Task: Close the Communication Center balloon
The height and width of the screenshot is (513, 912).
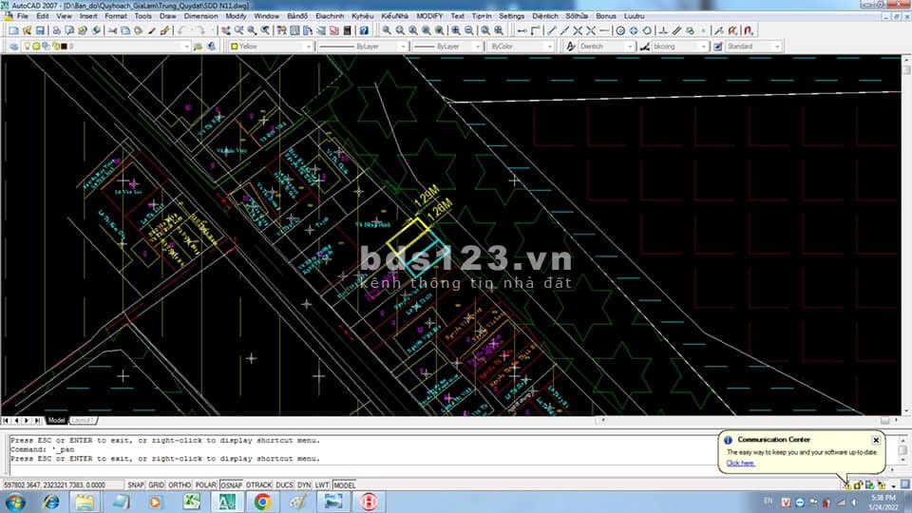Action: pos(876,440)
